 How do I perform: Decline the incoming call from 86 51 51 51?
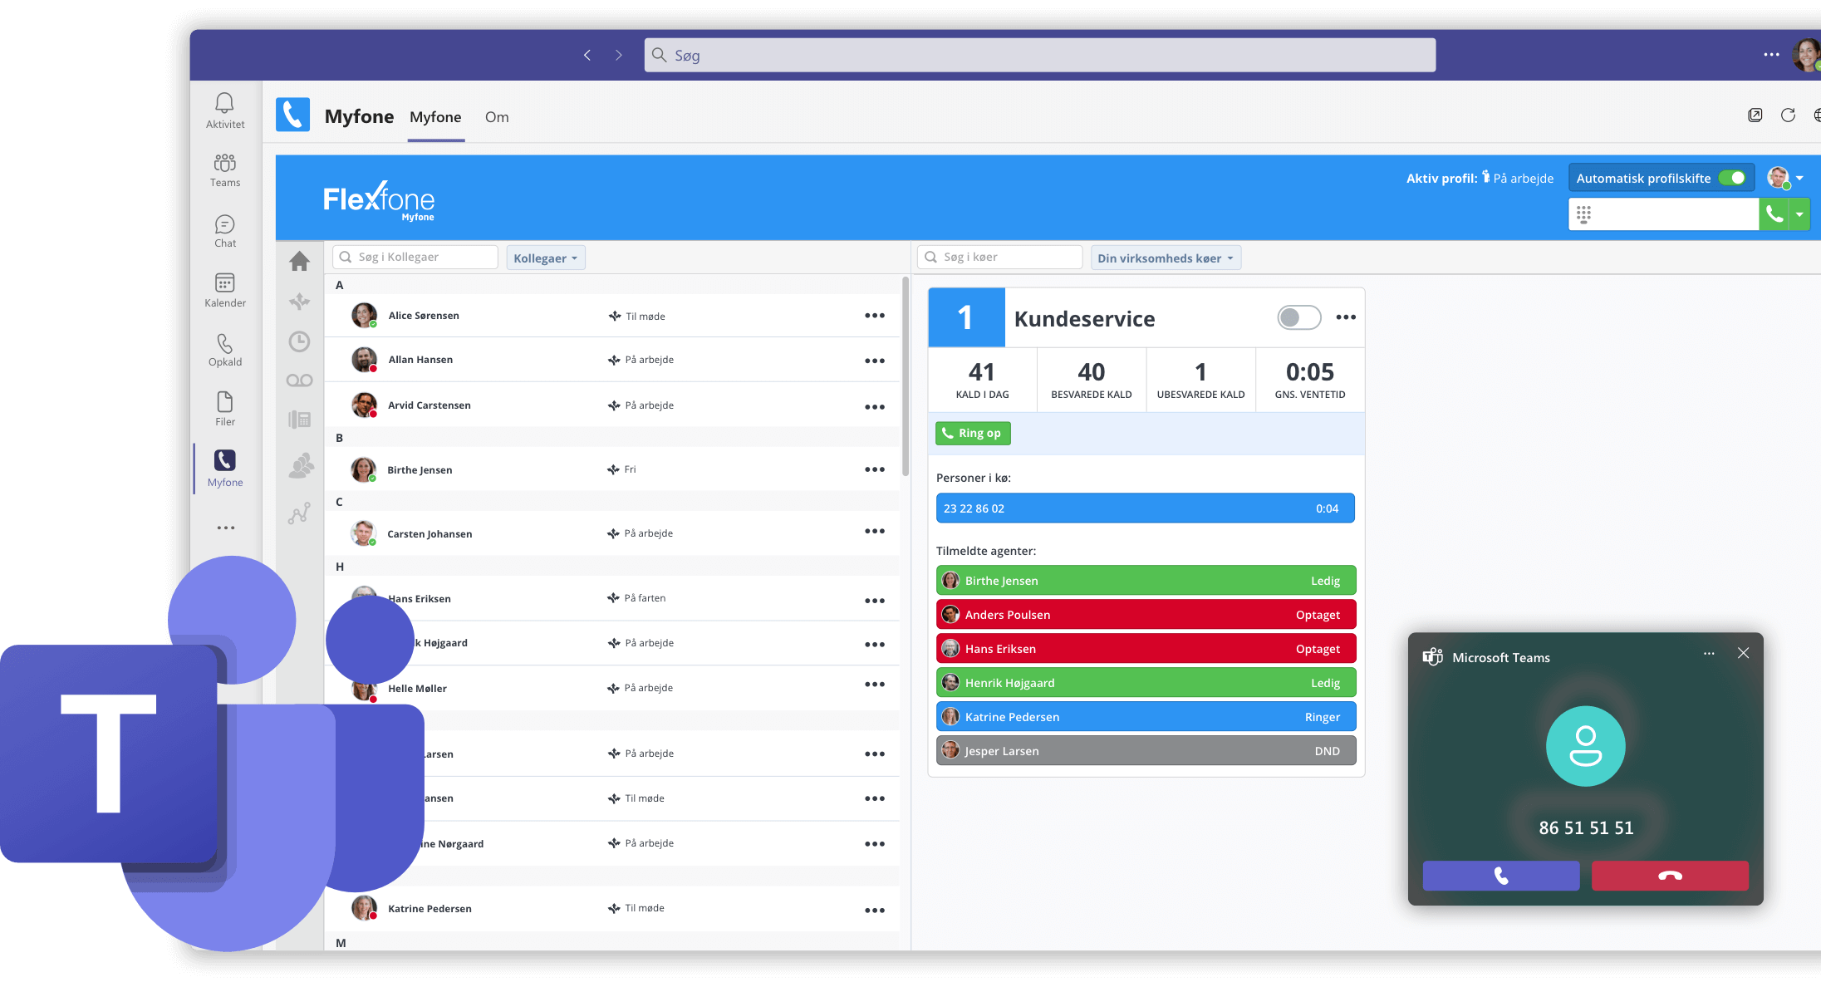pyautogui.click(x=1671, y=876)
